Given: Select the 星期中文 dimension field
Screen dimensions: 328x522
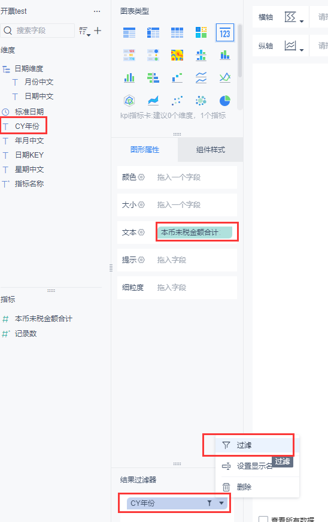Looking at the screenshot, I should click(29, 169).
